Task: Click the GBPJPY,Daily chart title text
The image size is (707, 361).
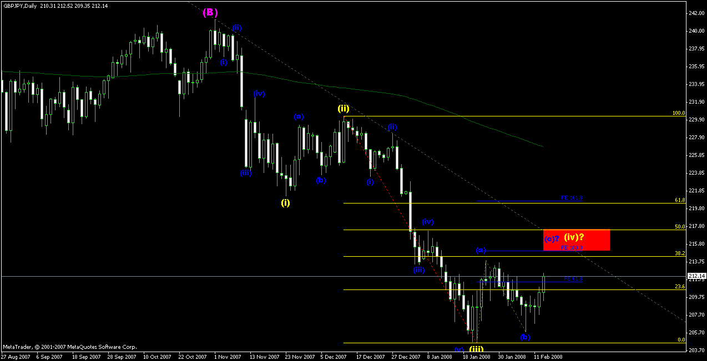Action: pos(19,5)
